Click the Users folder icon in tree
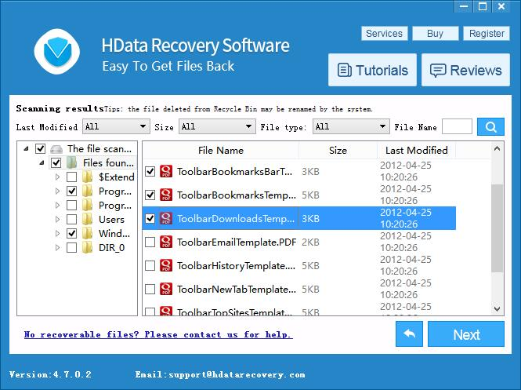Image resolution: width=521 pixels, height=390 pixels. pos(88,220)
